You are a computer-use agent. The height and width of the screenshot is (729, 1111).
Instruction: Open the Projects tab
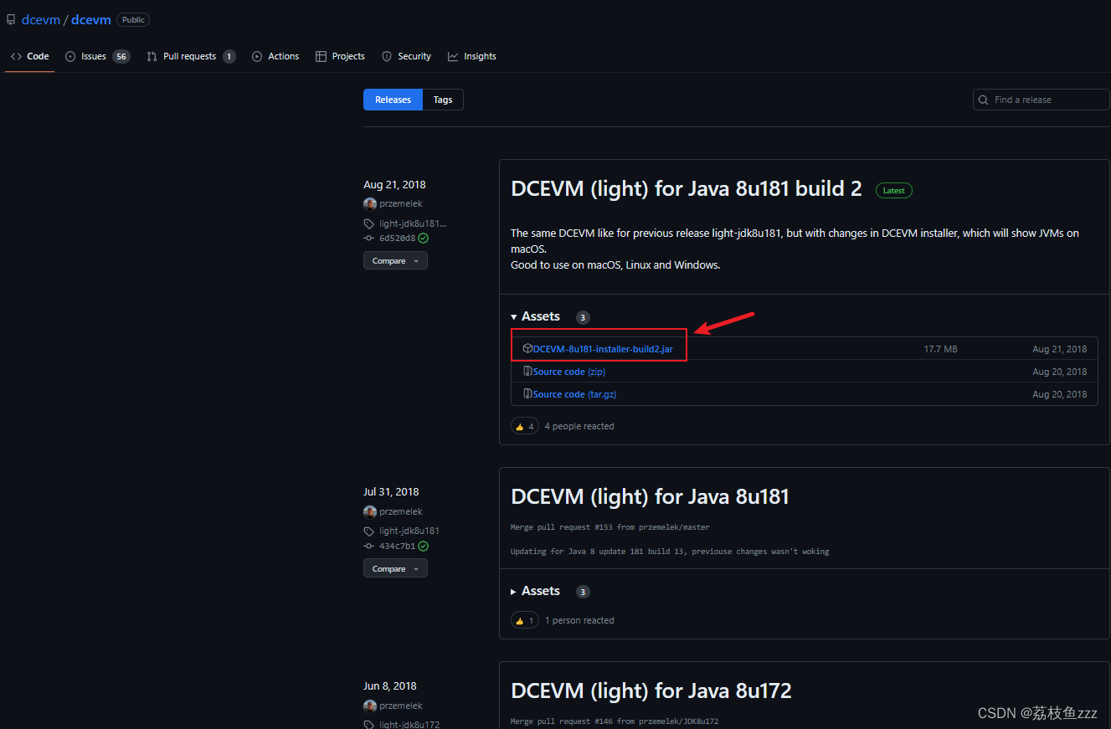click(340, 56)
